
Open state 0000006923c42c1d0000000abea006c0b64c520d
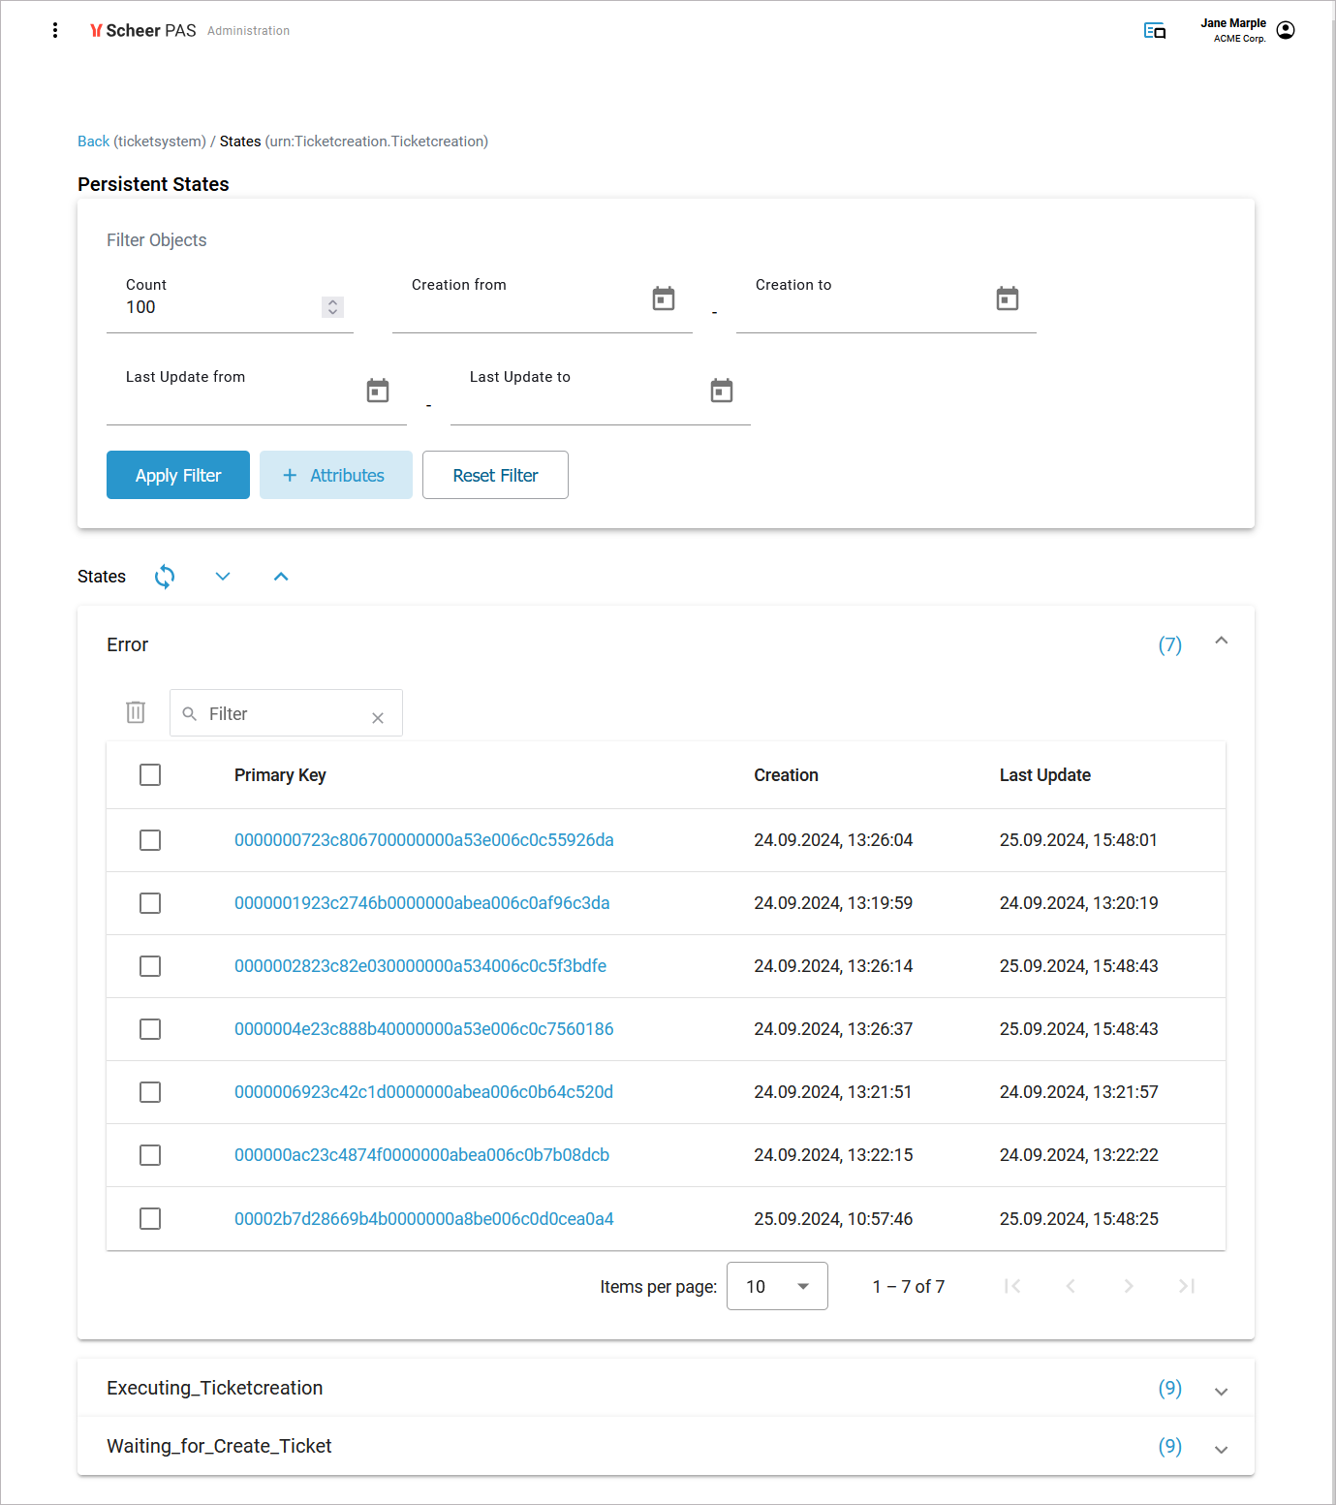(x=423, y=1092)
